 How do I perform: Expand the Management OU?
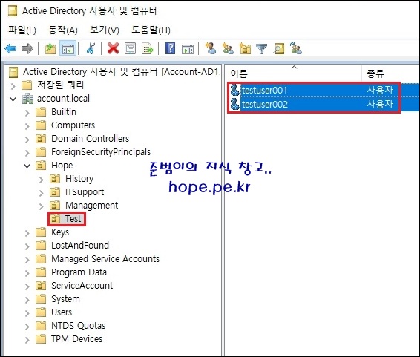(41, 206)
